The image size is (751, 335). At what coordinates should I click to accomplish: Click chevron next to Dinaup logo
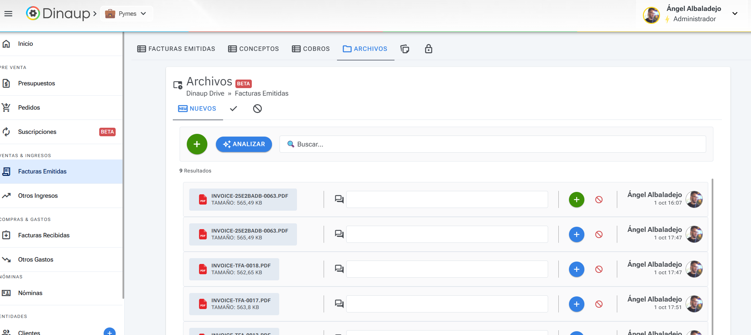95,14
